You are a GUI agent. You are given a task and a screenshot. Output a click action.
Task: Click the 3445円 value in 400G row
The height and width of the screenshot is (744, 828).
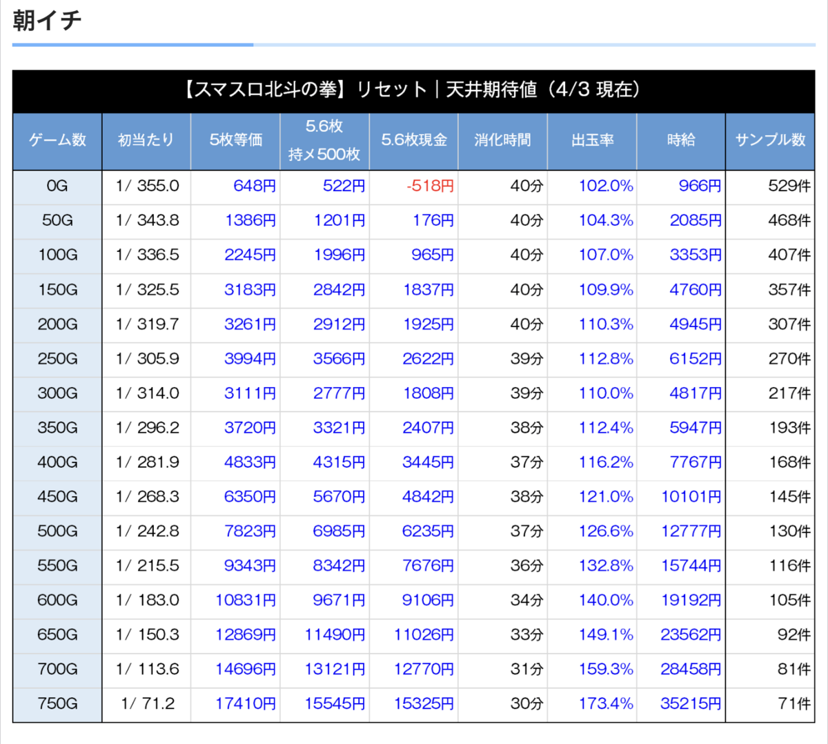(x=428, y=462)
